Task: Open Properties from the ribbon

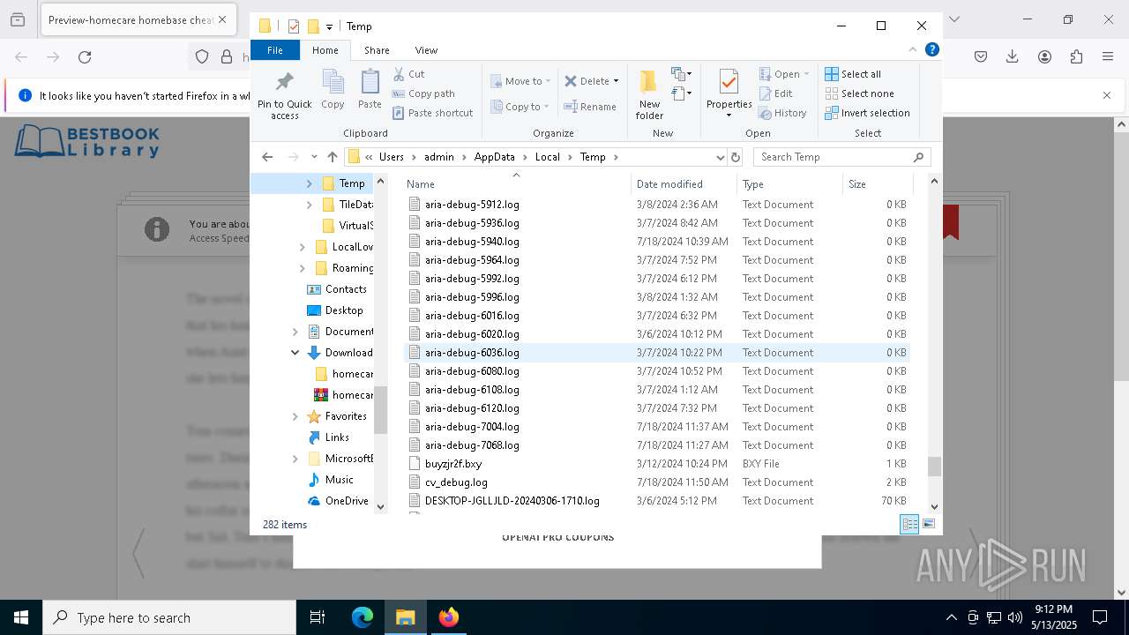Action: [729, 93]
